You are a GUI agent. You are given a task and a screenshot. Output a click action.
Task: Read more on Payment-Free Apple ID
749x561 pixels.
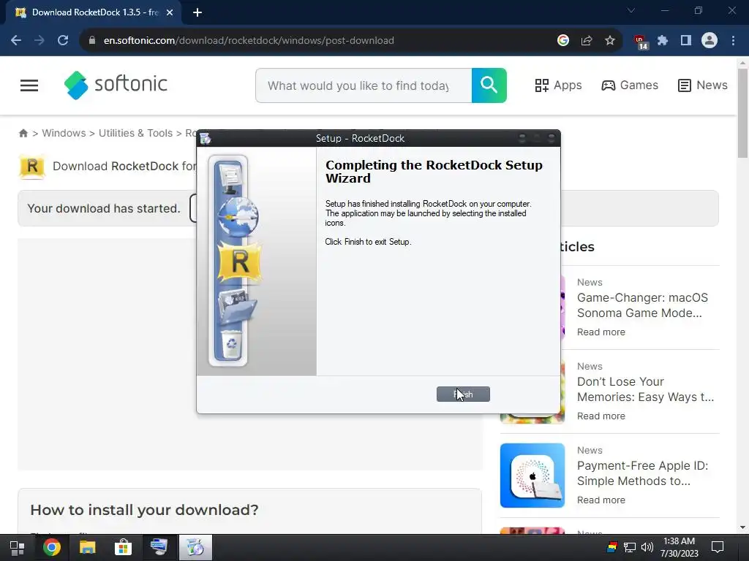pos(601,500)
